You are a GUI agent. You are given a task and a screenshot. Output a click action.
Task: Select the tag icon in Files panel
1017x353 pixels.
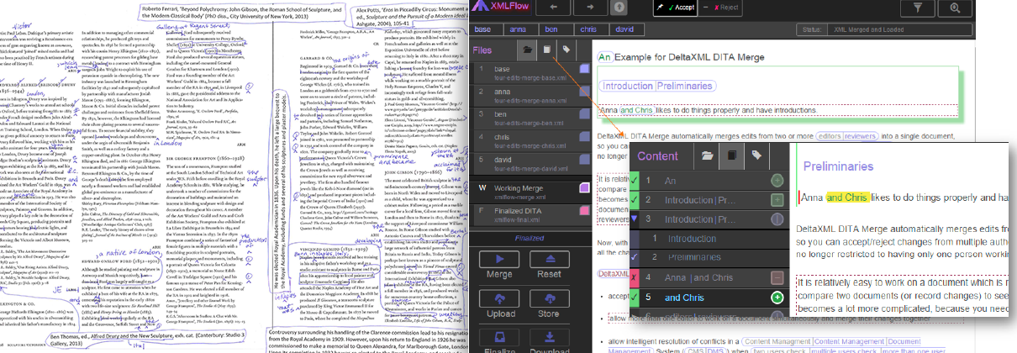click(567, 50)
